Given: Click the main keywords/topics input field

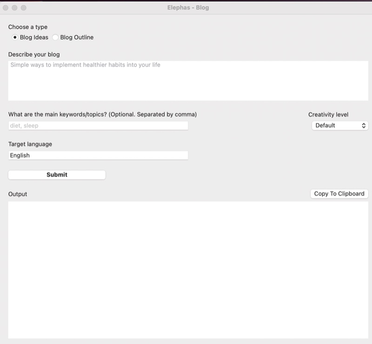Looking at the screenshot, I should click(x=98, y=126).
